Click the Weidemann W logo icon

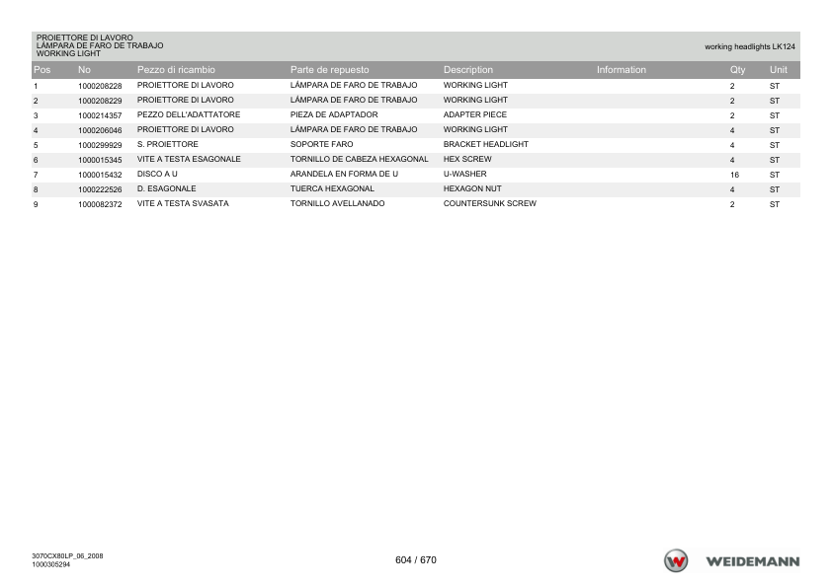(676, 560)
